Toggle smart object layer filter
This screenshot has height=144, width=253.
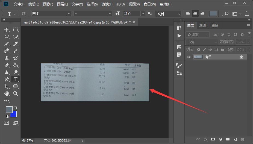tap(242, 34)
